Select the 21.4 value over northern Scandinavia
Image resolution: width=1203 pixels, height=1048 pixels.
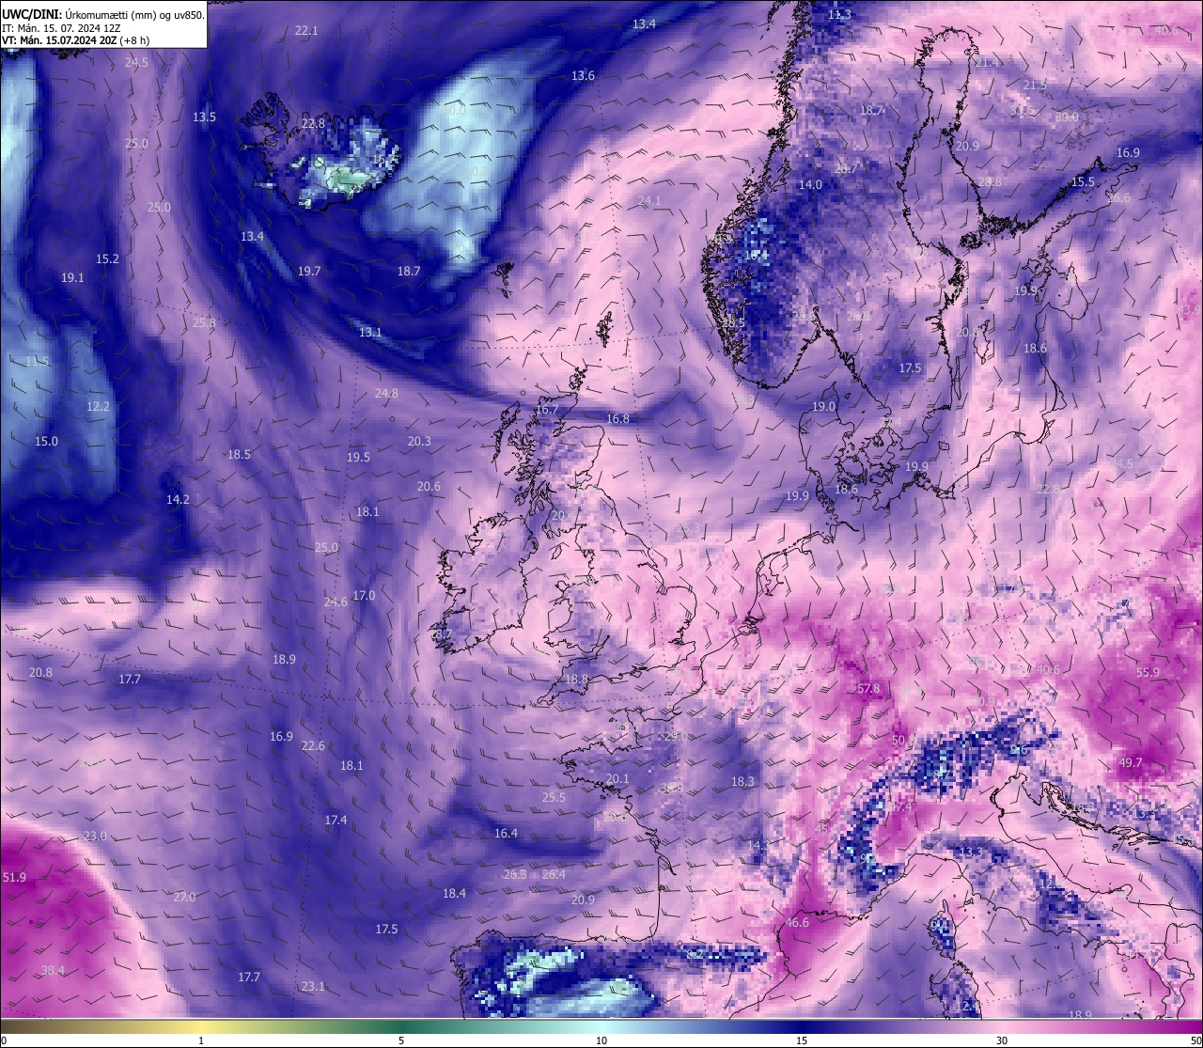[987, 62]
